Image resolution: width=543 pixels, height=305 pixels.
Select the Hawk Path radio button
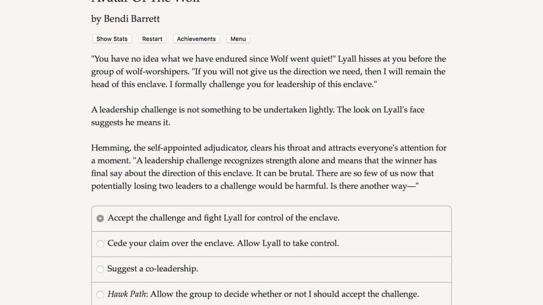pyautogui.click(x=100, y=295)
